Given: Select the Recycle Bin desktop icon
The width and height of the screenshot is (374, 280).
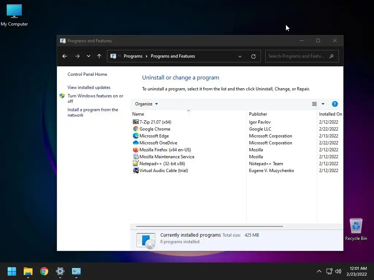Looking at the screenshot, I should tap(356, 229).
